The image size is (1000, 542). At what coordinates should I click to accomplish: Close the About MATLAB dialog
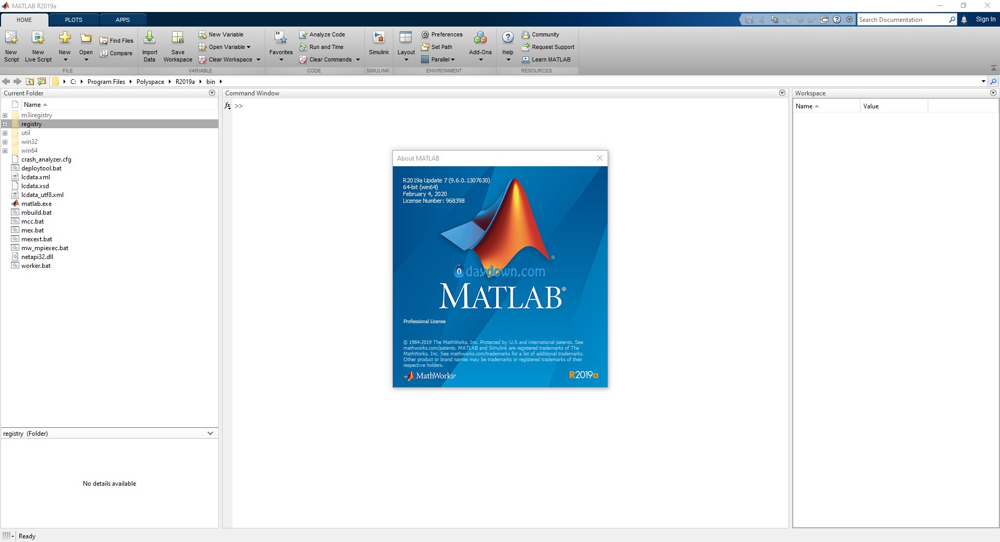600,158
